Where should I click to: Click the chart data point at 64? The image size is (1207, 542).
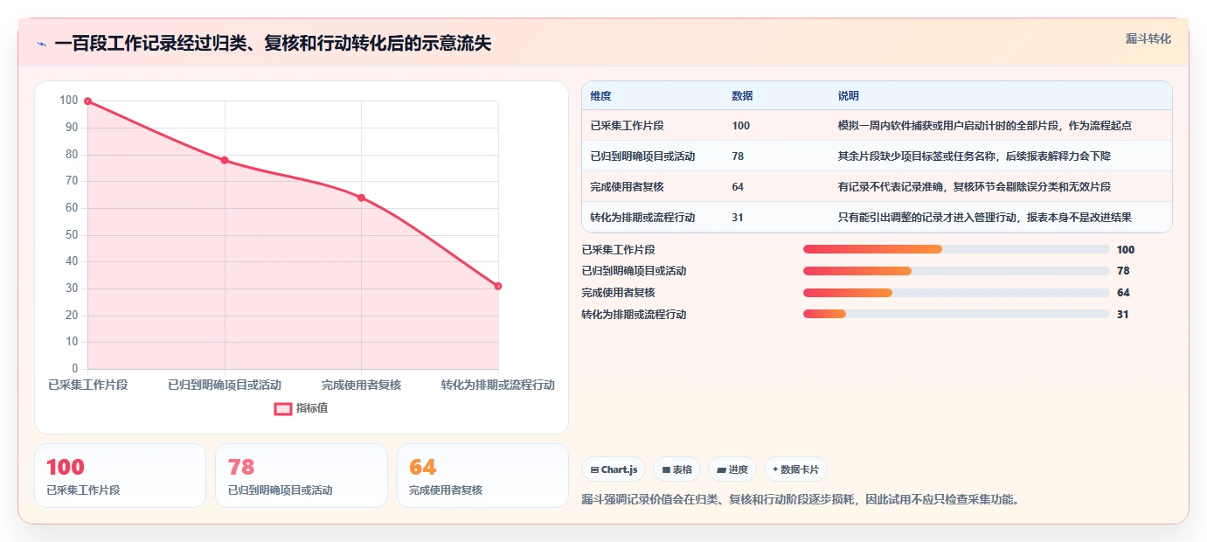[x=361, y=198]
